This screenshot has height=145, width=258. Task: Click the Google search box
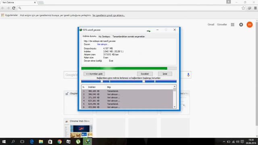[127, 75]
